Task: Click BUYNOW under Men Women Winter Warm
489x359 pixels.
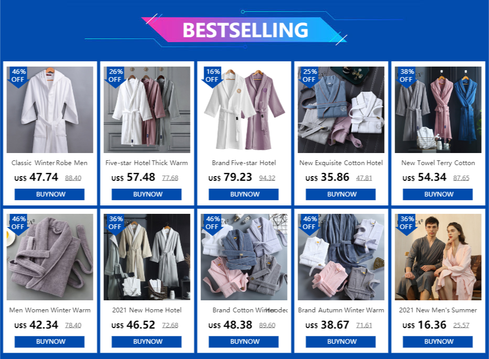Action: click(x=50, y=342)
